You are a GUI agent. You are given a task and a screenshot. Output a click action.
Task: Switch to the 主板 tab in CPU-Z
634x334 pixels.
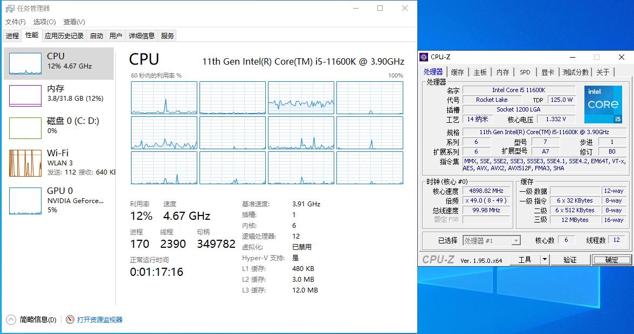480,72
